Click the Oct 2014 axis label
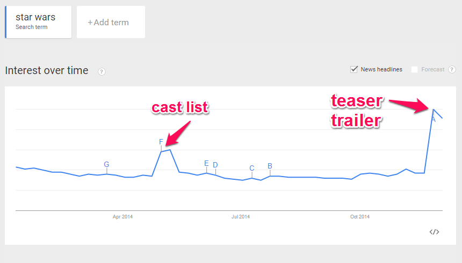The width and height of the screenshot is (462, 263). click(360, 217)
